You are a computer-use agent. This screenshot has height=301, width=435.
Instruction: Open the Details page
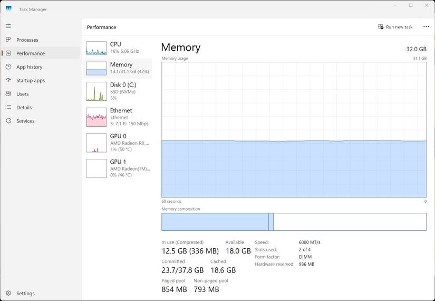click(x=41, y=107)
